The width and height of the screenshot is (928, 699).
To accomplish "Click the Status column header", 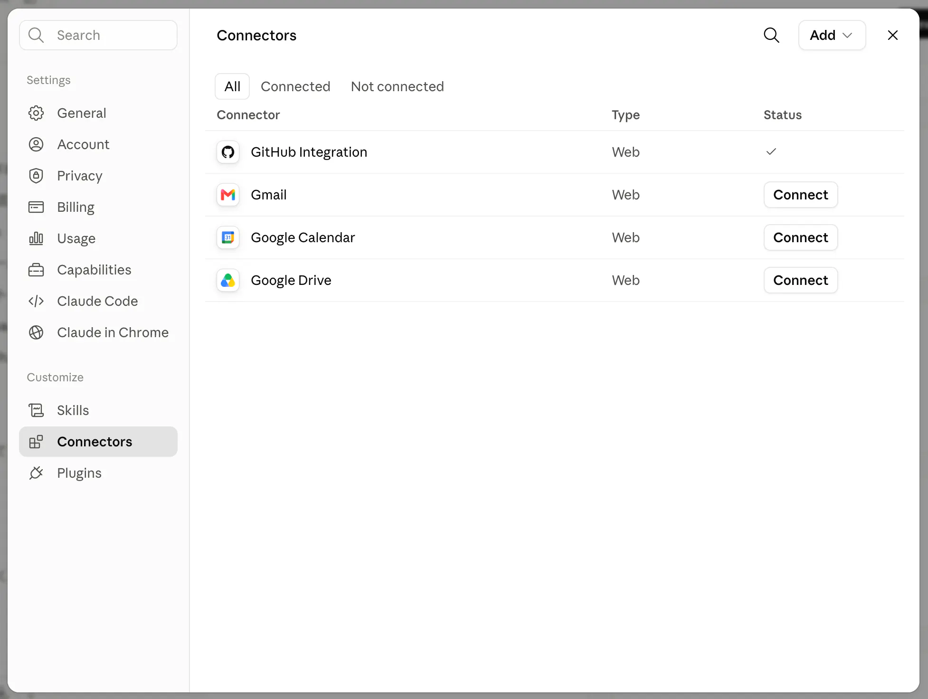I will click(x=783, y=115).
